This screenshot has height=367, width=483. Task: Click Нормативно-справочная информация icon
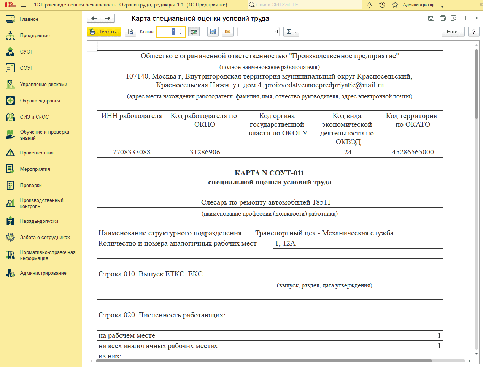[10, 255]
